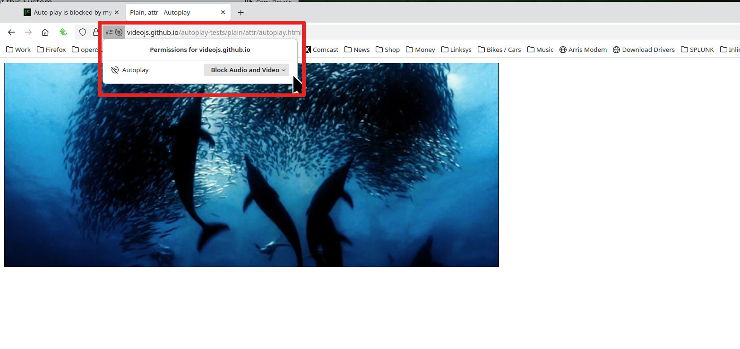The image size is (740, 349).
Task: Click the URL address field
Action: coord(214,33)
